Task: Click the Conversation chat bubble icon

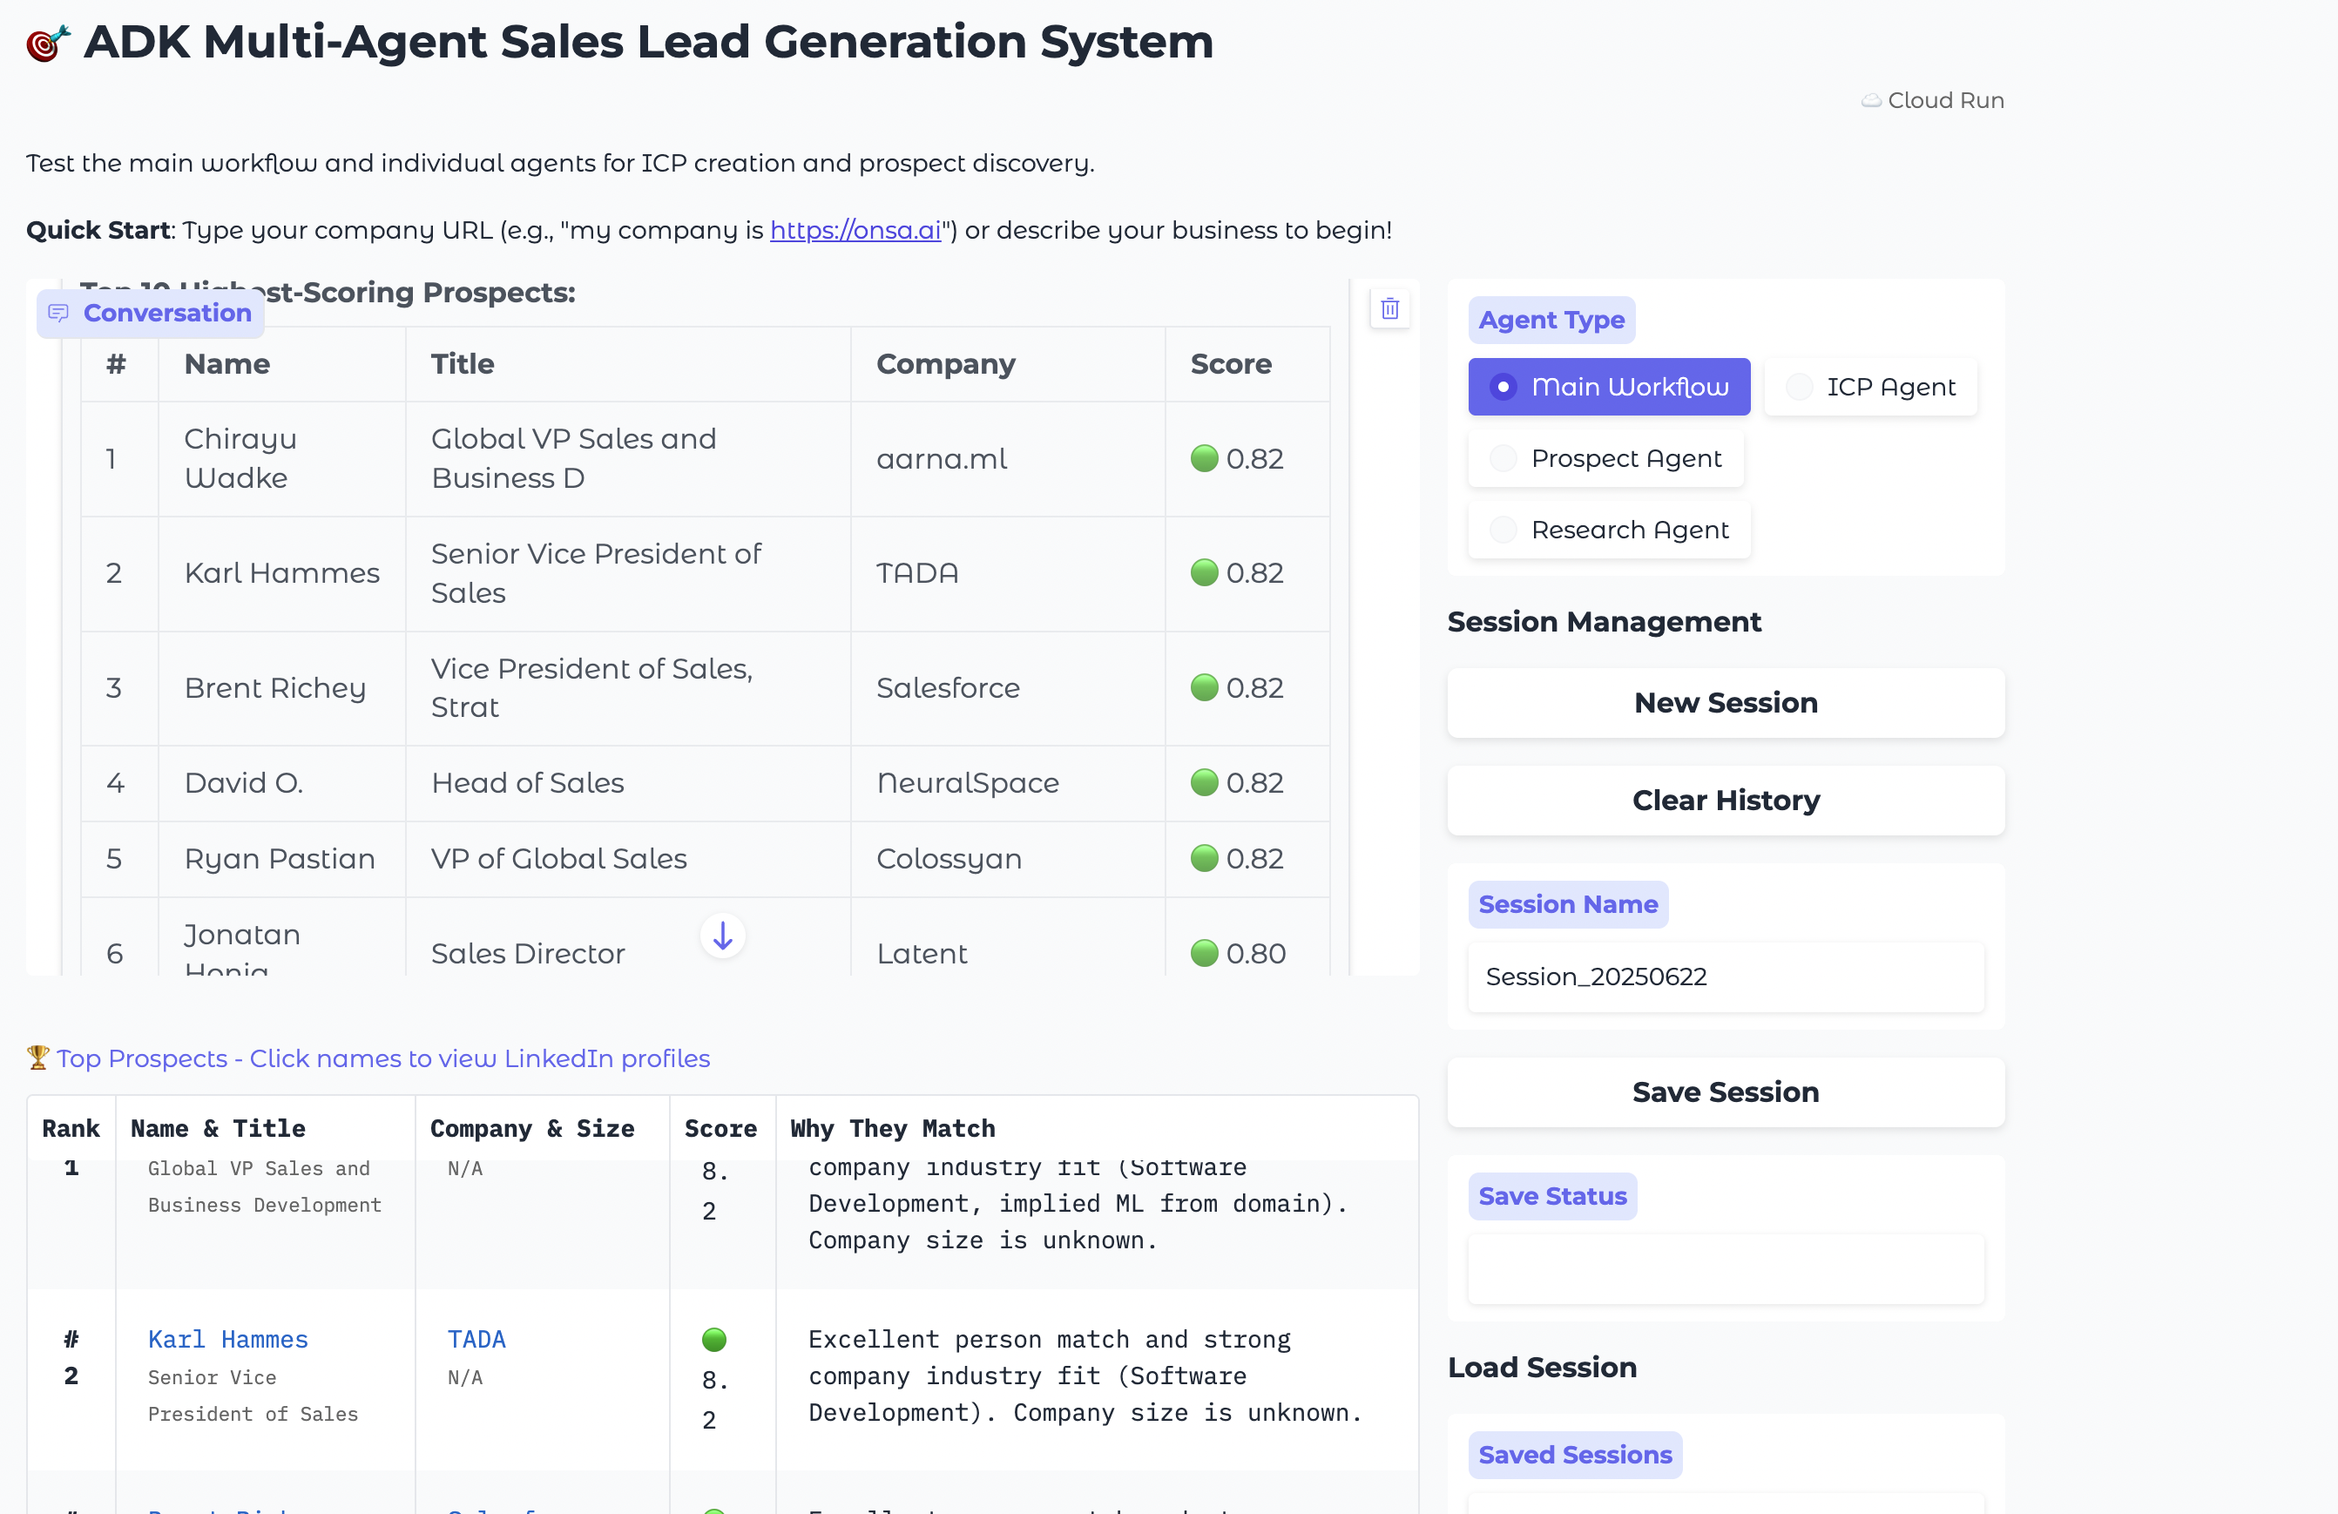Action: (58, 313)
